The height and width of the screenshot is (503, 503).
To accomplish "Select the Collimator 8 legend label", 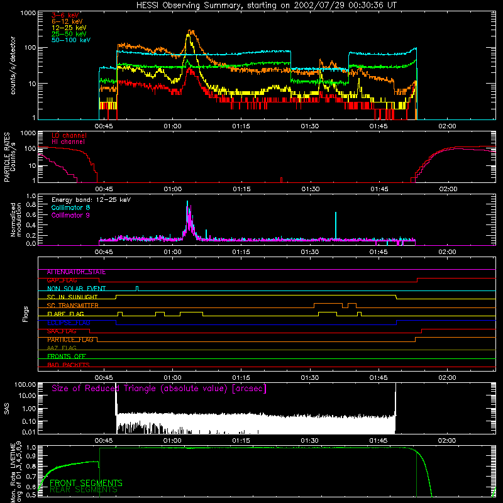I will tap(70, 207).
